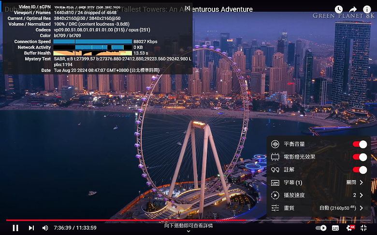Viewport: 377px width, 235px height.
Task: Skip to the next video
Action: click(x=31, y=228)
